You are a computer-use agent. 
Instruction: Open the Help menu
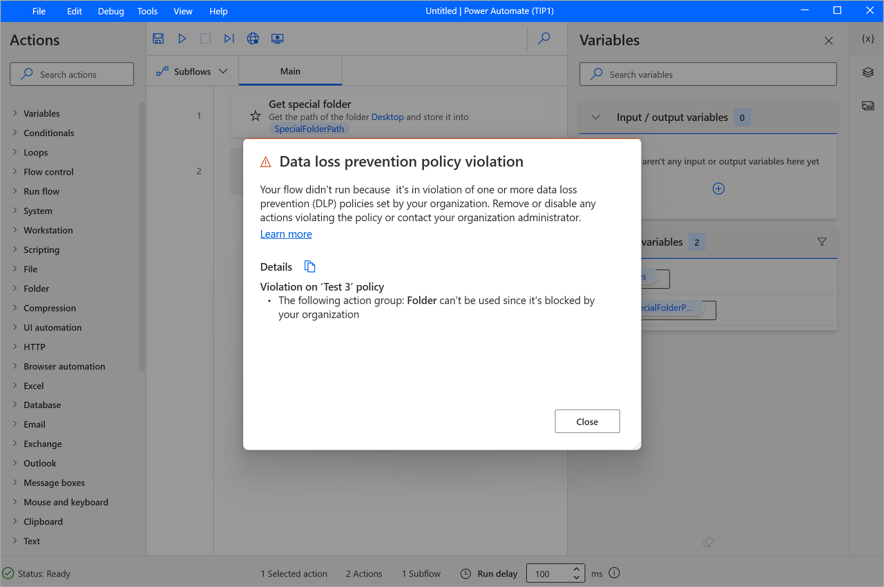[218, 11]
